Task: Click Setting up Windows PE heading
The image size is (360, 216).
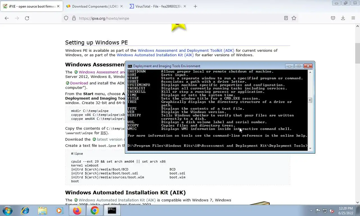Action: (x=96, y=42)
